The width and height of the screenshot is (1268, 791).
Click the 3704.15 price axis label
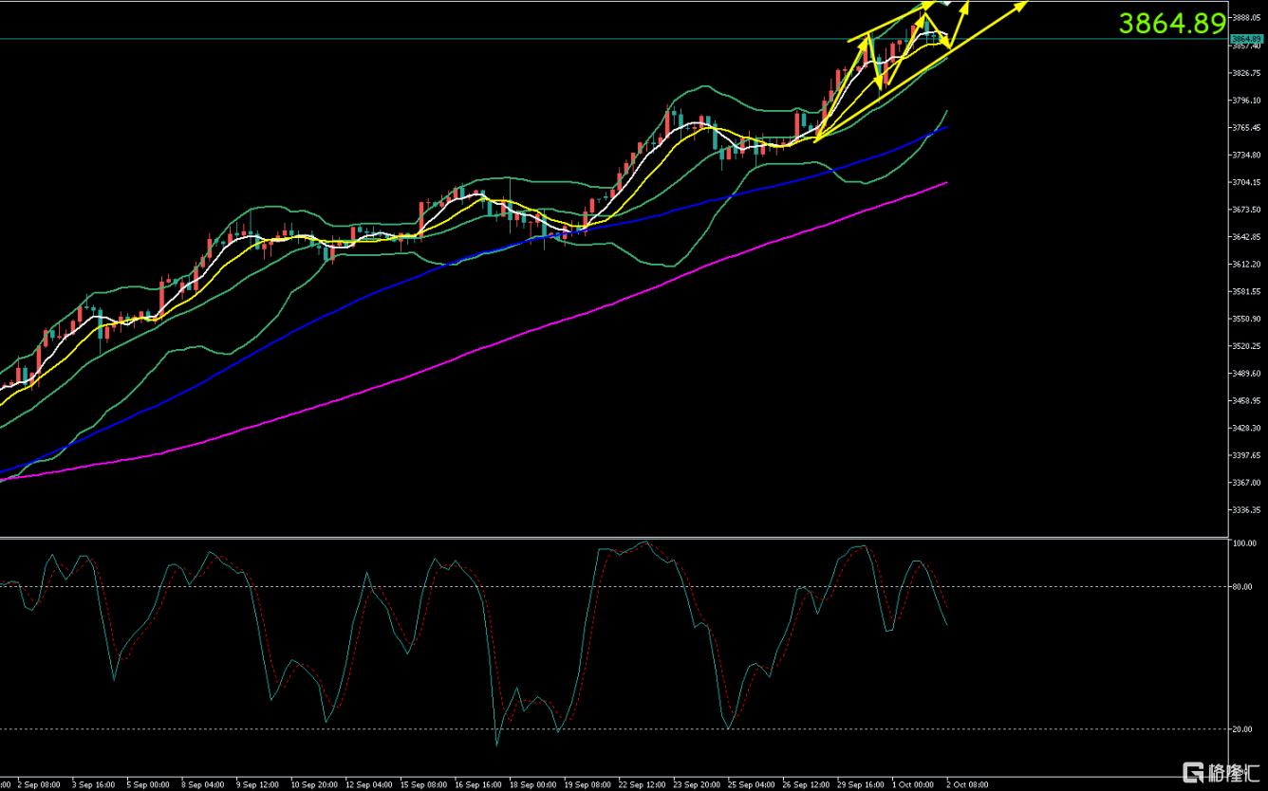click(1246, 182)
